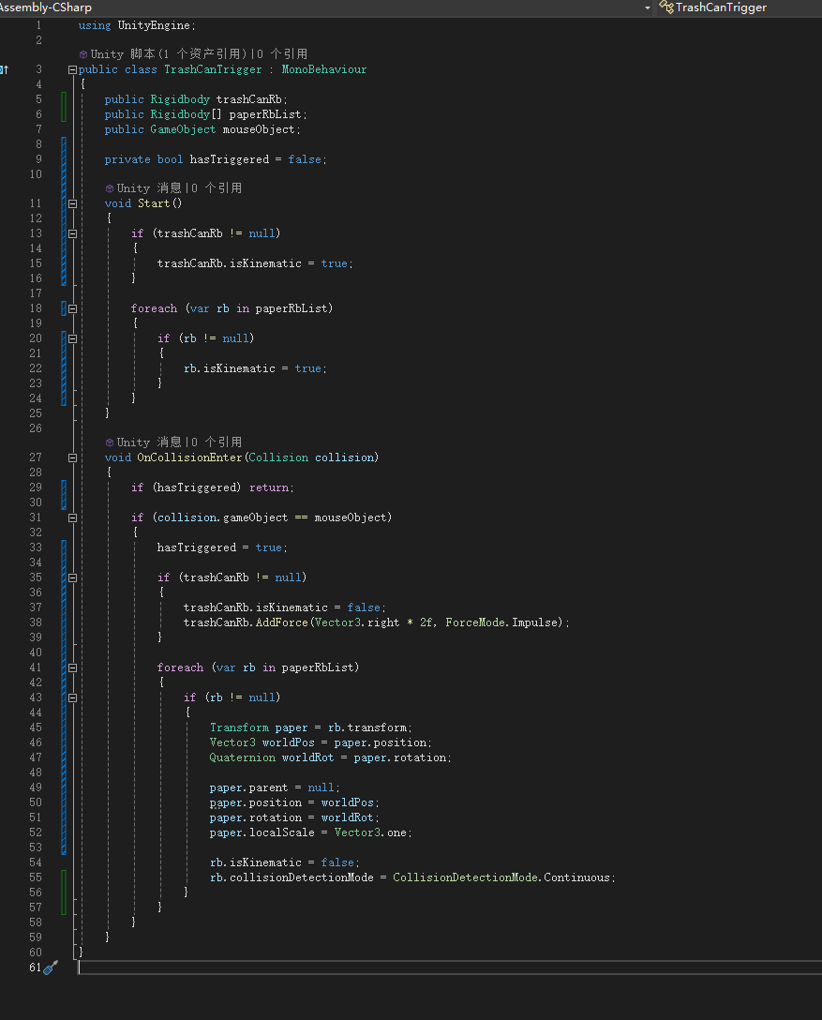The height and width of the screenshot is (1020, 822).
Task: Open the '0 个引用' CodeLens above Start()
Action: click(217, 188)
